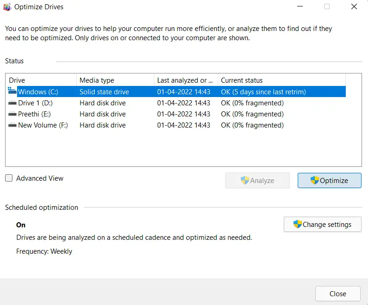The height and width of the screenshot is (305, 368).
Task: Click OK (5 days since last retrim) status
Action: 264,92
